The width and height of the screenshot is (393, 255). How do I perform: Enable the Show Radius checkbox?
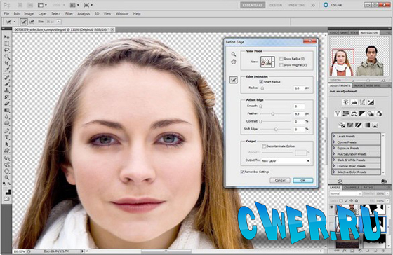pos(281,59)
